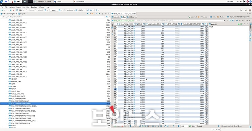Click the PRICE column filter icon

click(x=144, y=24)
